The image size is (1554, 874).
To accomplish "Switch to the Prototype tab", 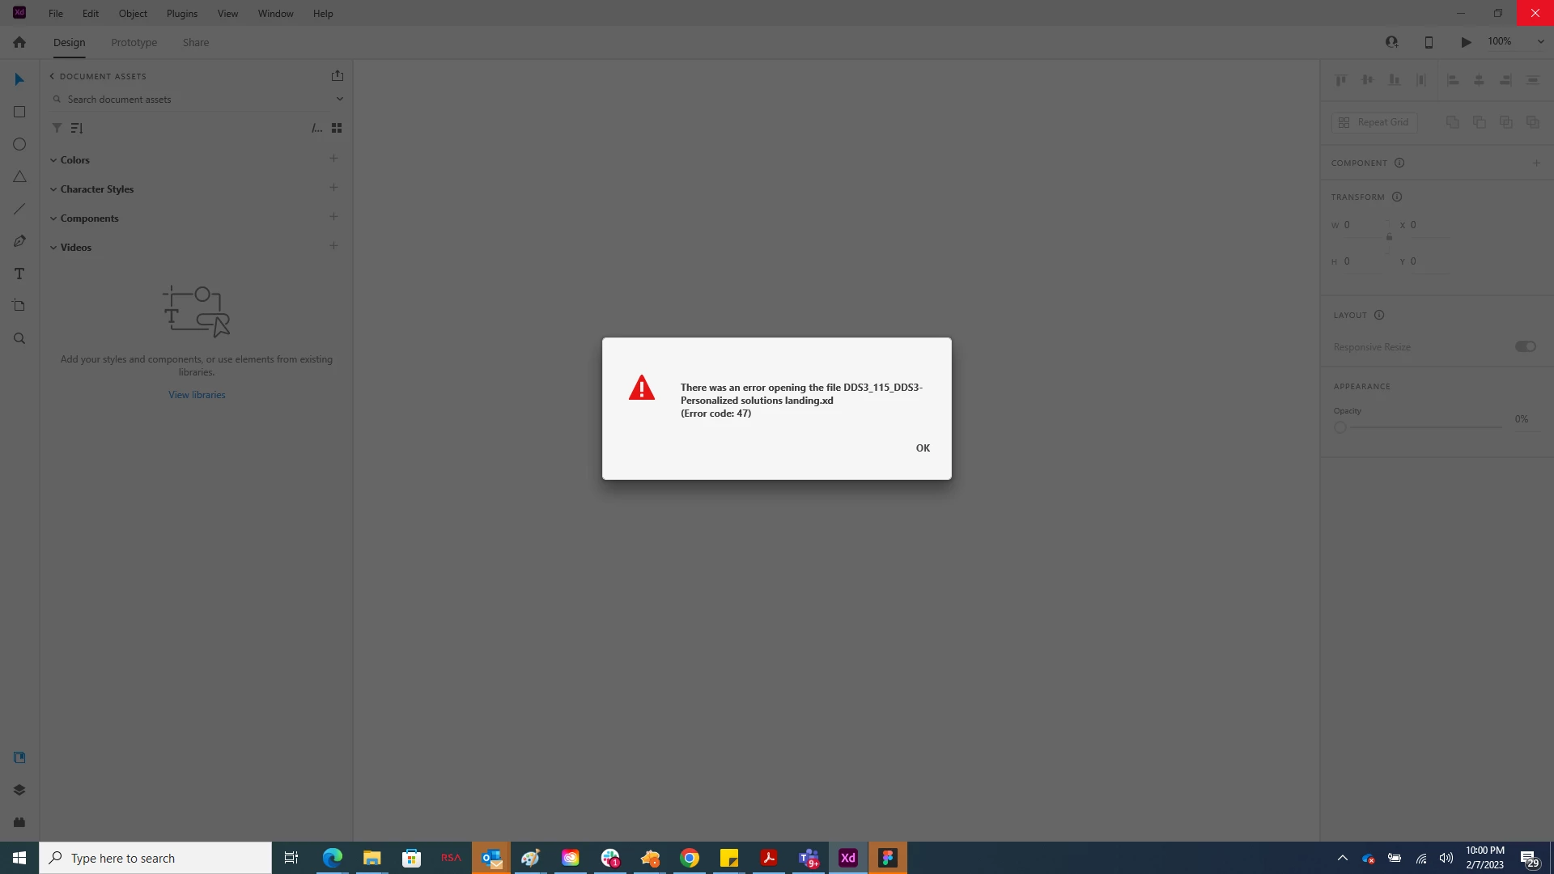I will (x=134, y=42).
